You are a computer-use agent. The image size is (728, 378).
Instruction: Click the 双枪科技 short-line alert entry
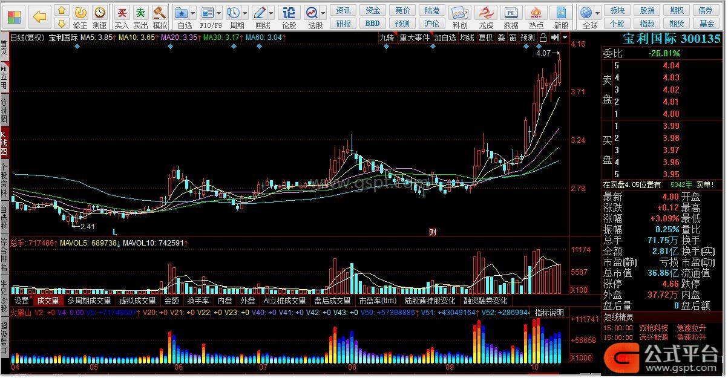654,328
